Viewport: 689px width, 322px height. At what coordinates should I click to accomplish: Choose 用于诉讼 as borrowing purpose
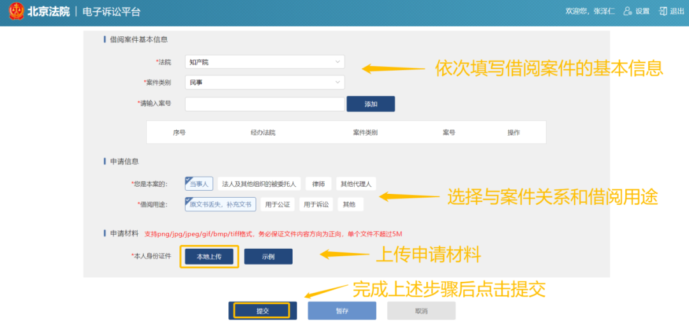click(316, 204)
